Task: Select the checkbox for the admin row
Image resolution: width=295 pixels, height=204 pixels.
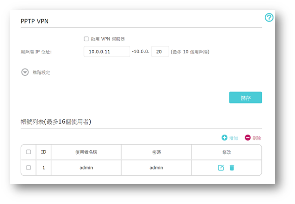Action: point(28,168)
